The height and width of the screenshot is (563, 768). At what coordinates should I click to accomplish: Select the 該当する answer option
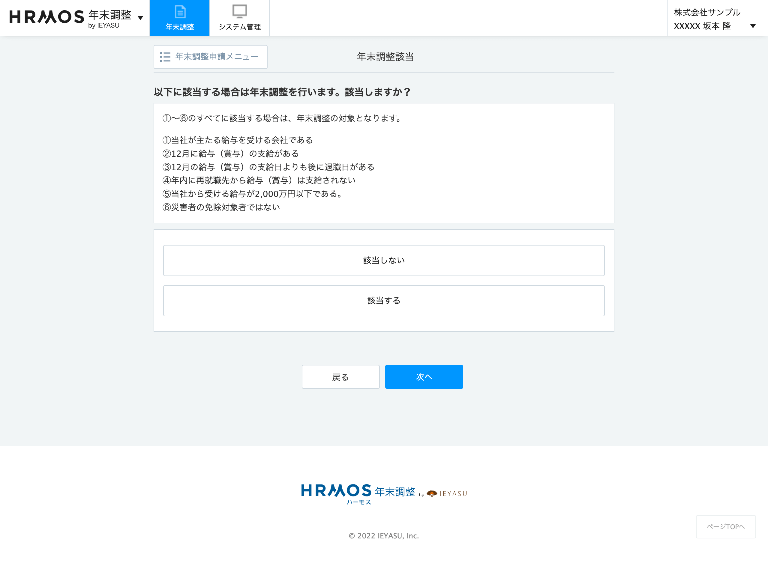383,301
